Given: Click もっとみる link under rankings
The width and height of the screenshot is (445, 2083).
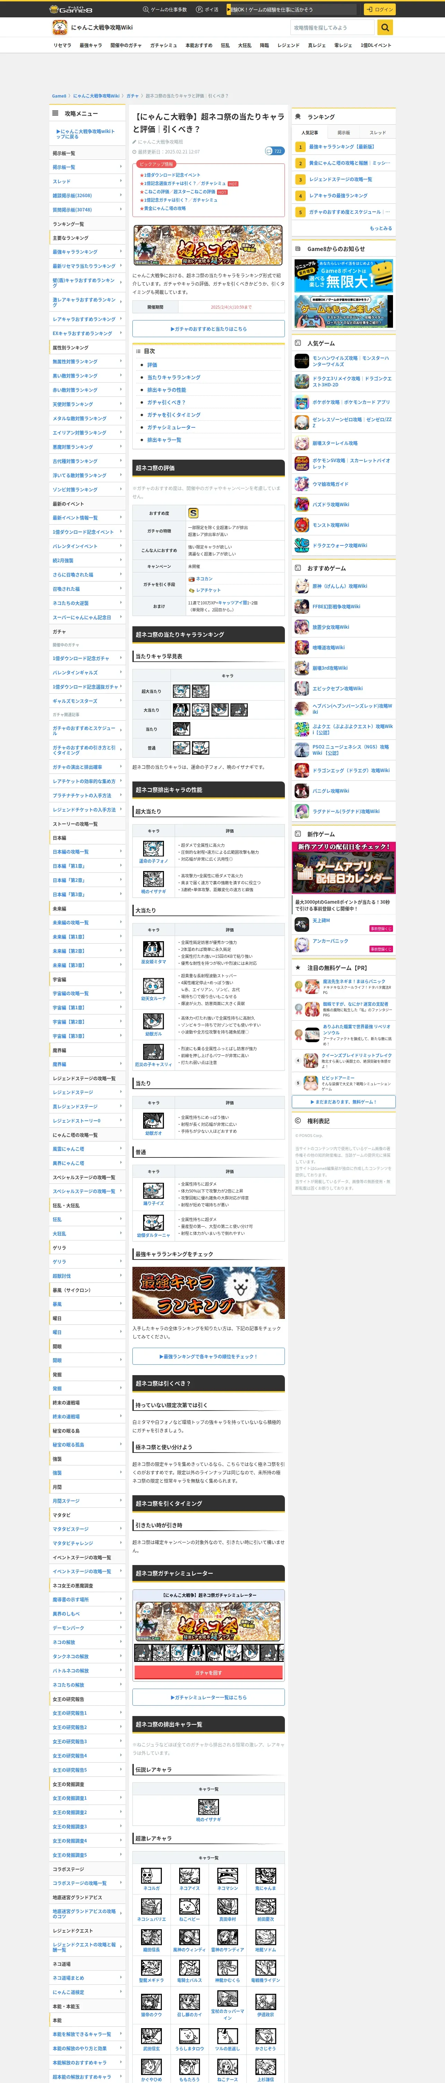Looking at the screenshot, I should point(381,228).
